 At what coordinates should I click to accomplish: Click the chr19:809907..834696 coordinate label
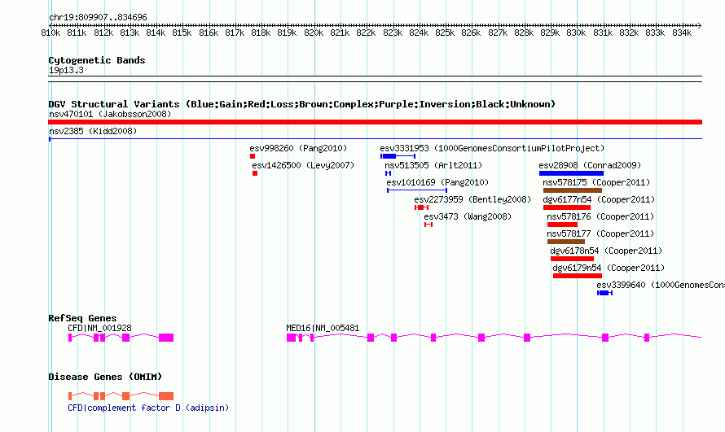[98, 17]
